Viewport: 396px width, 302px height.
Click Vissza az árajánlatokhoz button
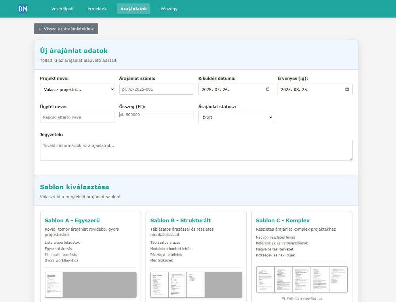coord(66,29)
